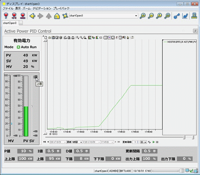
Task: Open the trend chart toolbar icon
Action: pyautogui.click(x=185, y=16)
